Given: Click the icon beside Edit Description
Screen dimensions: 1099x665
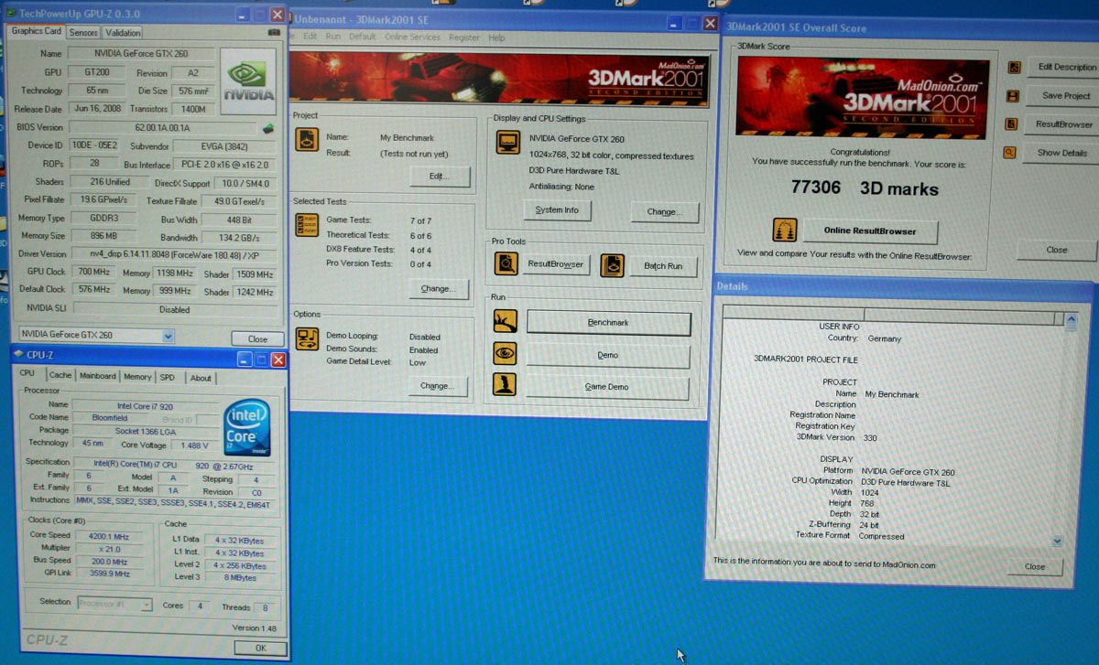Looking at the screenshot, I should (x=1014, y=68).
